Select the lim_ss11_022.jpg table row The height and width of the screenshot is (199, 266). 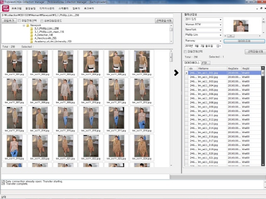(223, 162)
